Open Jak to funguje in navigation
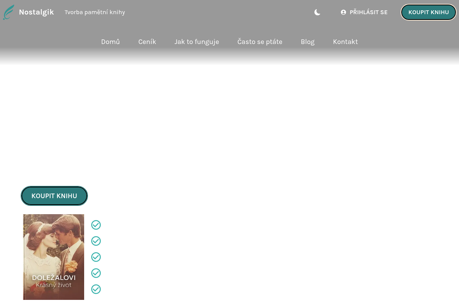The height and width of the screenshot is (306, 459). pos(197,42)
